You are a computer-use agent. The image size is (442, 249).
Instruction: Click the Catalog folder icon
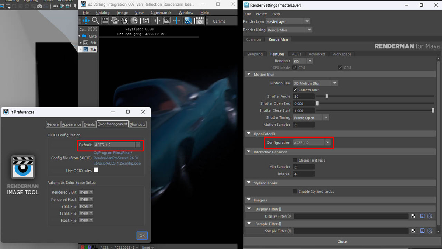point(85,36)
